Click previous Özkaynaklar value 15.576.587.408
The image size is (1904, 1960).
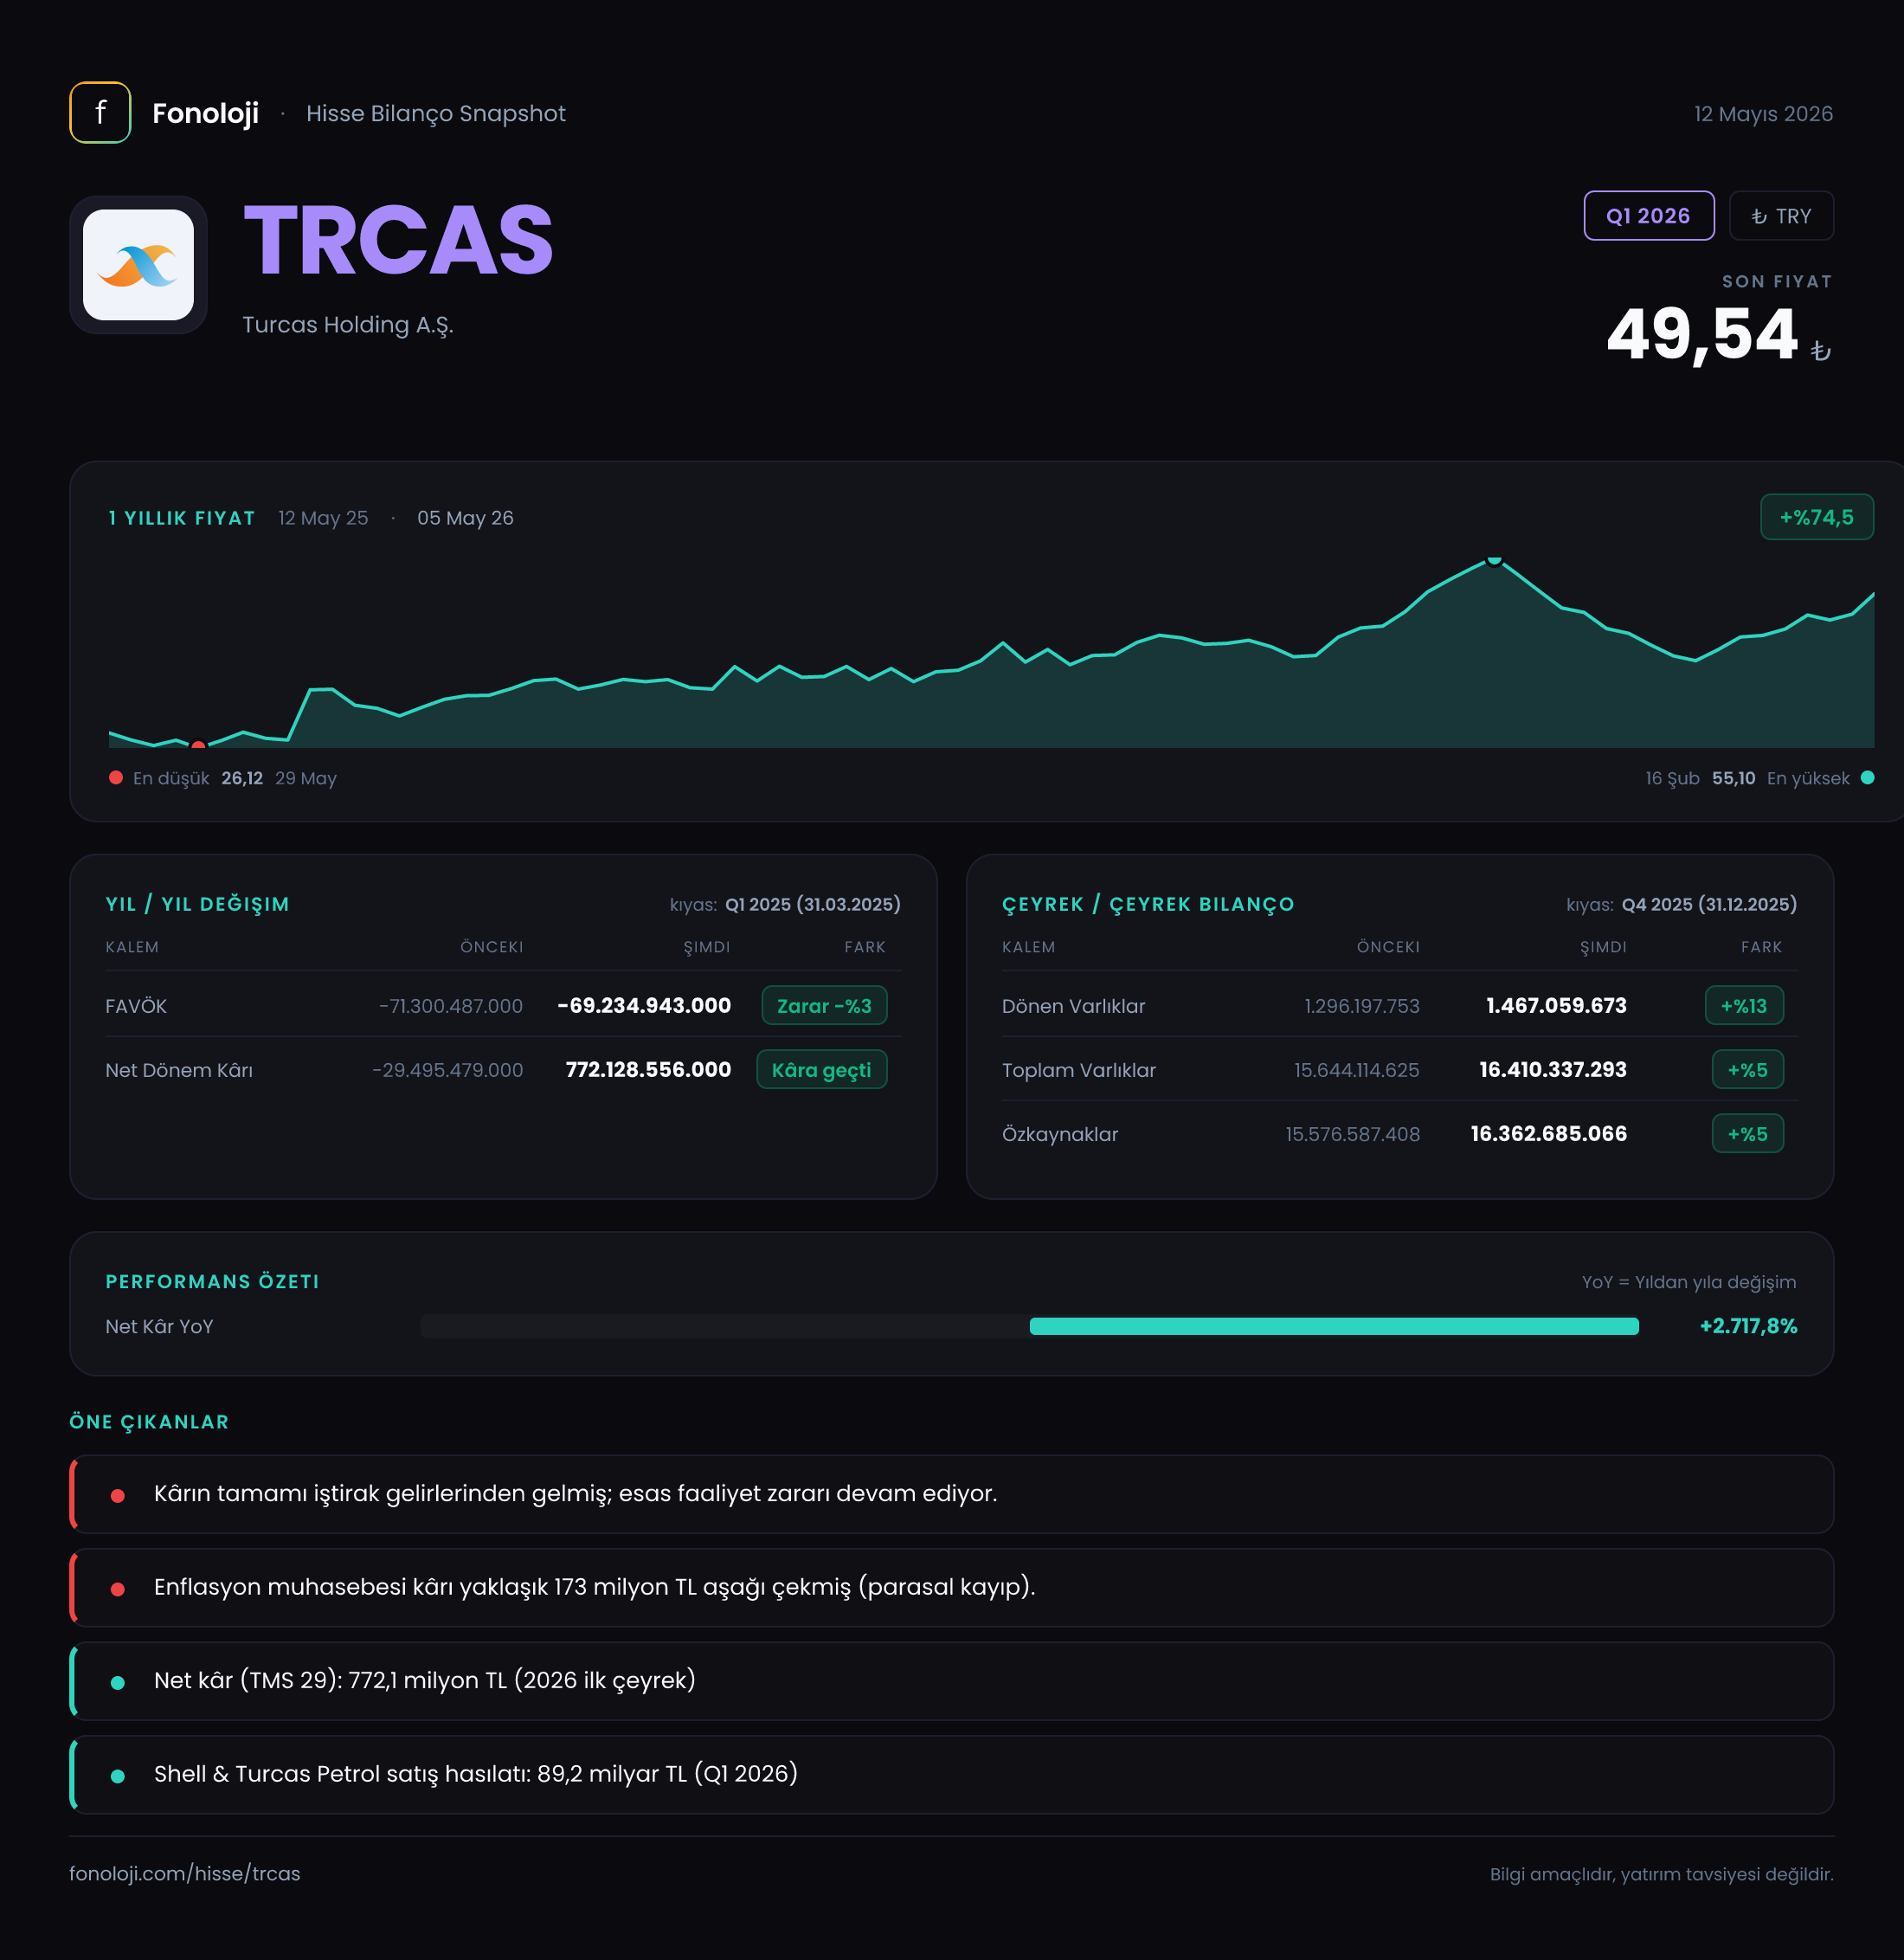click(x=1353, y=1133)
